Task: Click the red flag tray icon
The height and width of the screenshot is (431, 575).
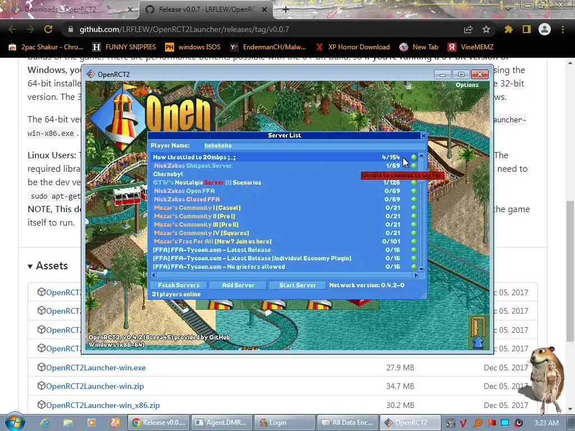Action: pos(491,423)
